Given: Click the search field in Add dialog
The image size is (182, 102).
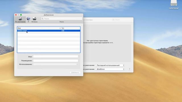Looking at the screenshot, I should tap(62, 19).
